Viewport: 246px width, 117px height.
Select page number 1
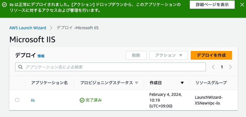coord(222,67)
